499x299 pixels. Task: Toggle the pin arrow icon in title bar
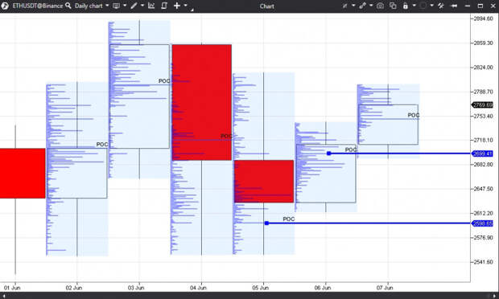point(454,6)
